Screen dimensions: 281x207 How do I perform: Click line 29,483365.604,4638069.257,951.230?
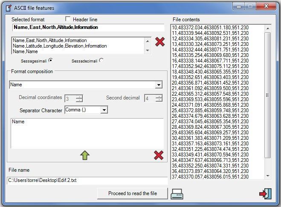210,133
